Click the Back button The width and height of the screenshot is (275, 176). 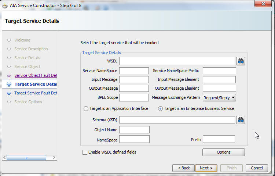183,168
